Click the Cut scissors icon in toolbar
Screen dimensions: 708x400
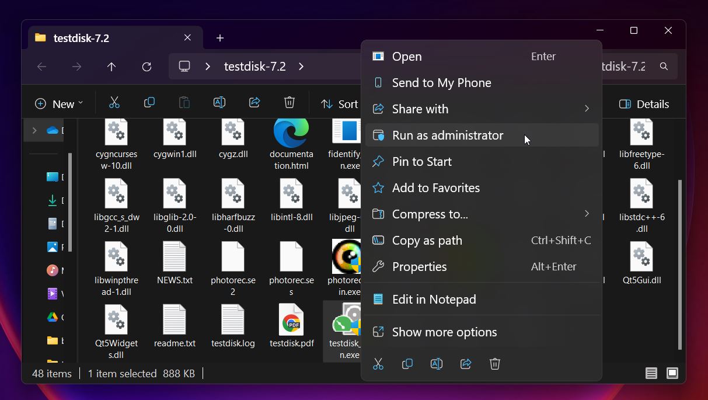coord(114,103)
